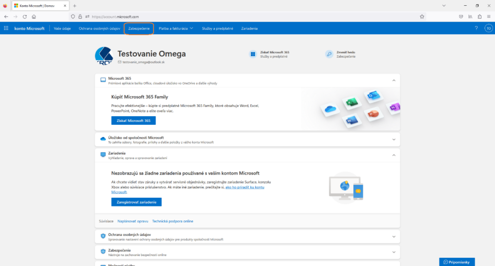Click the blue Získať Microsoft 365 button
The width and height of the screenshot is (495, 266).
click(133, 120)
